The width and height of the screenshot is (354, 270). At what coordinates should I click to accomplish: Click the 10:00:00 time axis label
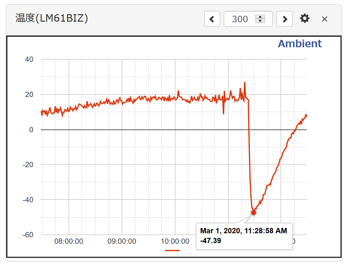pyautogui.click(x=175, y=241)
